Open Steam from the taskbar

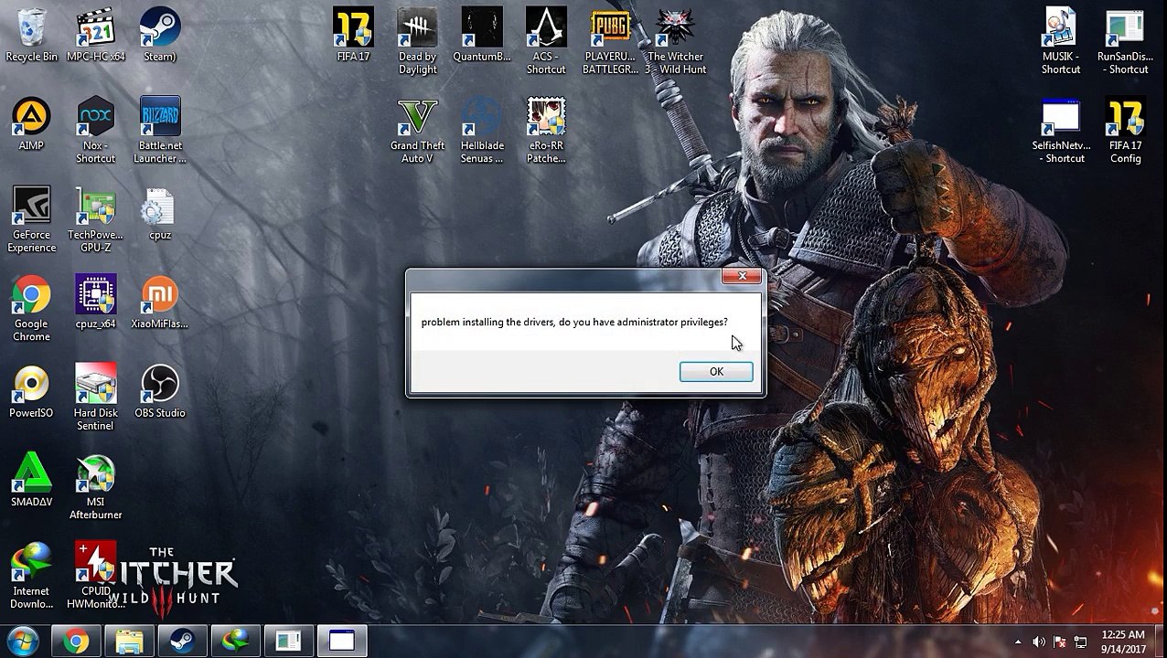(183, 642)
